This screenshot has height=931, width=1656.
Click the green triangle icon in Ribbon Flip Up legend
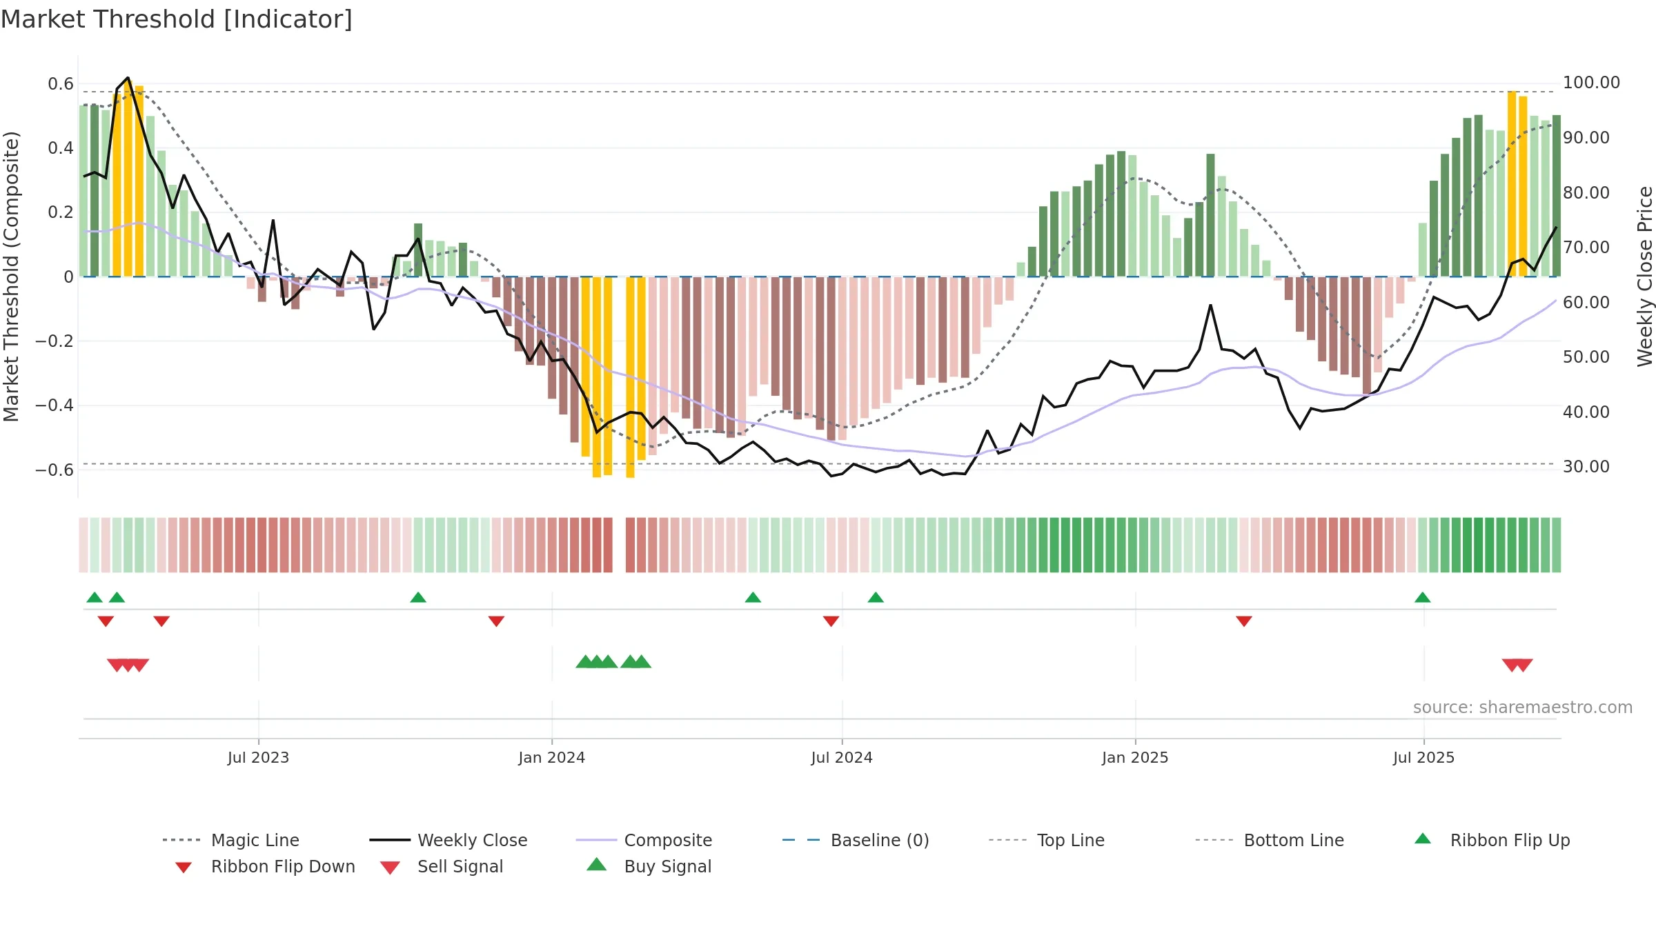[1423, 839]
